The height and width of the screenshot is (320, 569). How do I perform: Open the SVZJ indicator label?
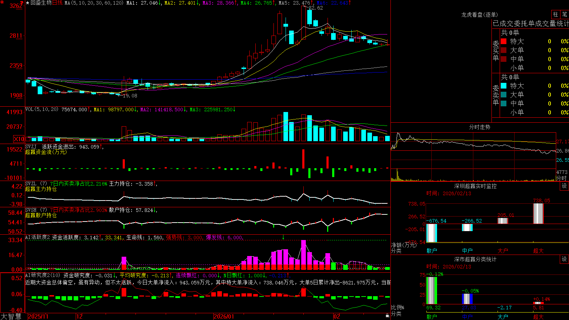31,147
